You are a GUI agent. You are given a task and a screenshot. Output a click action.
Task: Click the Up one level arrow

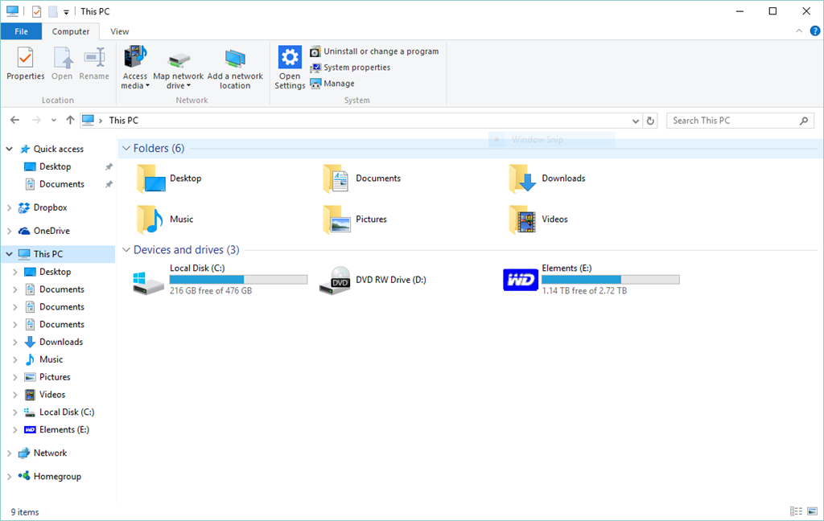tap(70, 121)
